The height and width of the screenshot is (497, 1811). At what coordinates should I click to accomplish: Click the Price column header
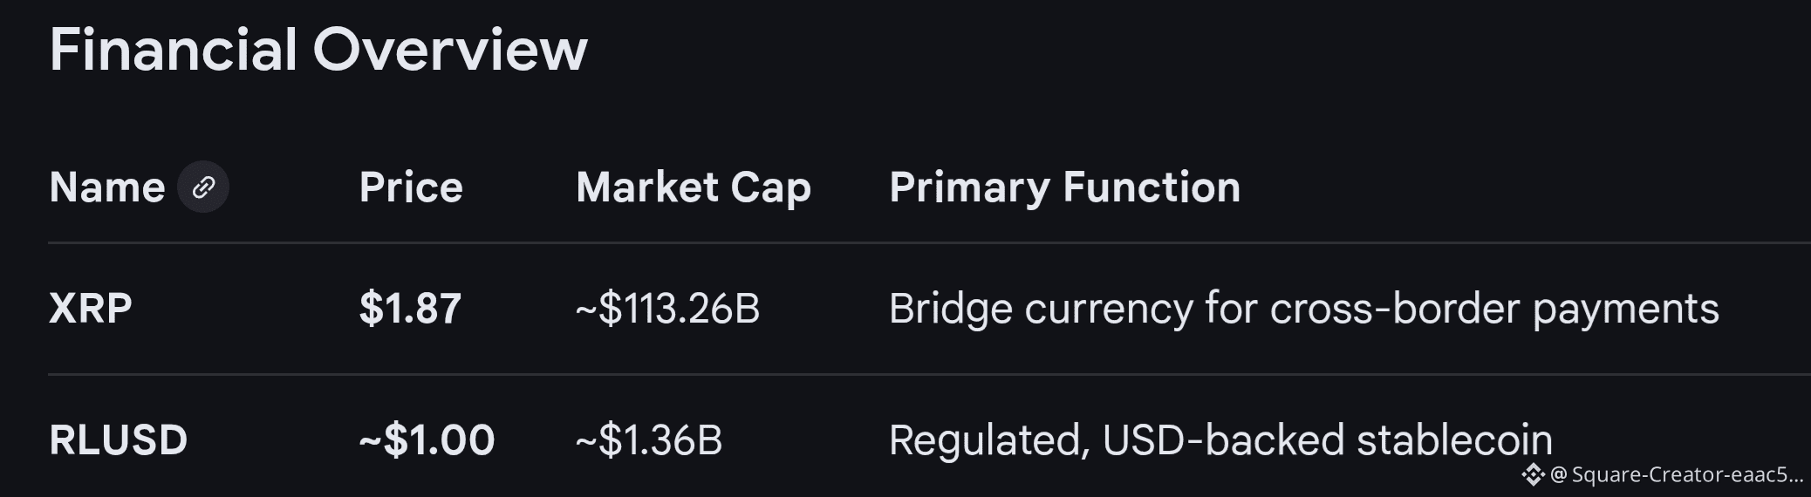(411, 187)
